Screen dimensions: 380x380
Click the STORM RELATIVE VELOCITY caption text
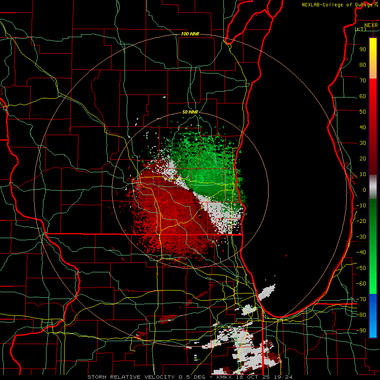coord(131,377)
